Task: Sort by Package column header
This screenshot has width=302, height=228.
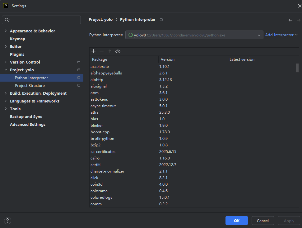Action: (x=124, y=59)
